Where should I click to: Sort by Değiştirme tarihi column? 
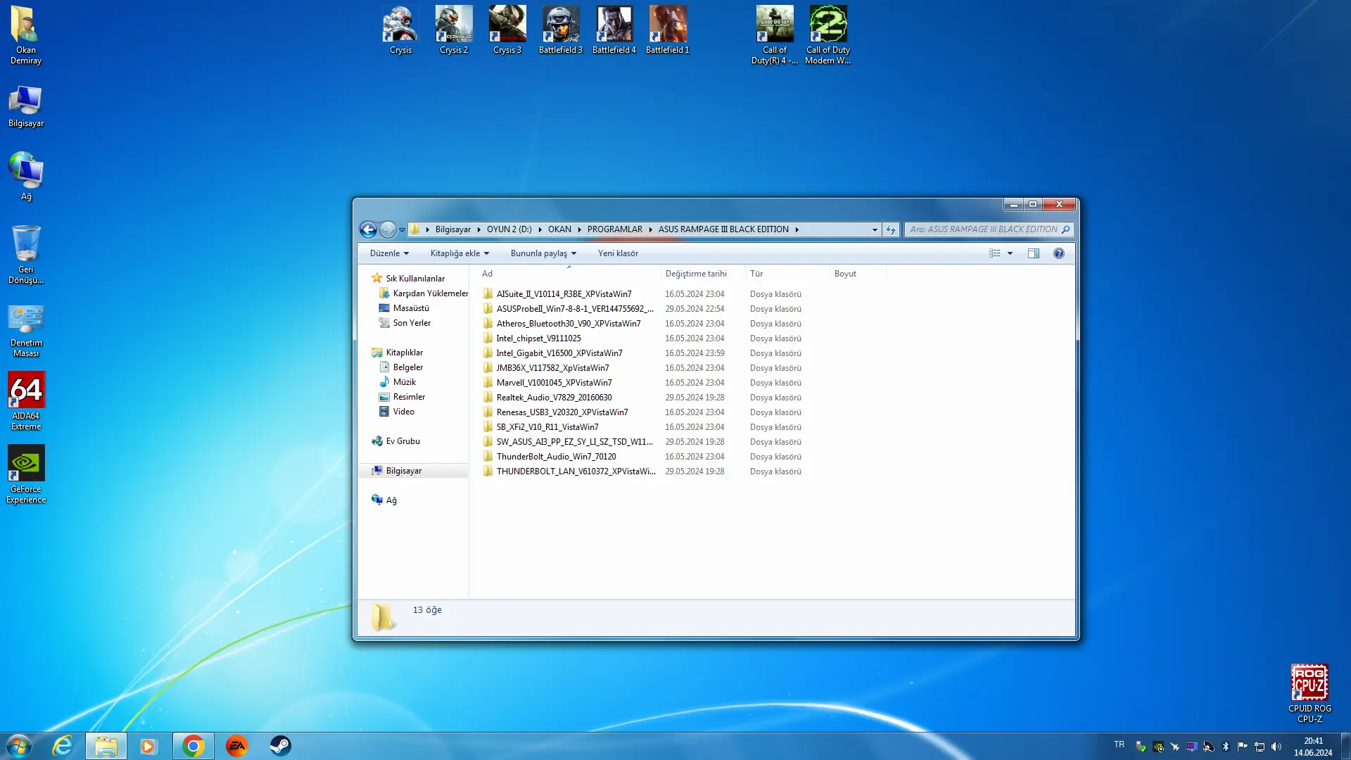tap(702, 274)
